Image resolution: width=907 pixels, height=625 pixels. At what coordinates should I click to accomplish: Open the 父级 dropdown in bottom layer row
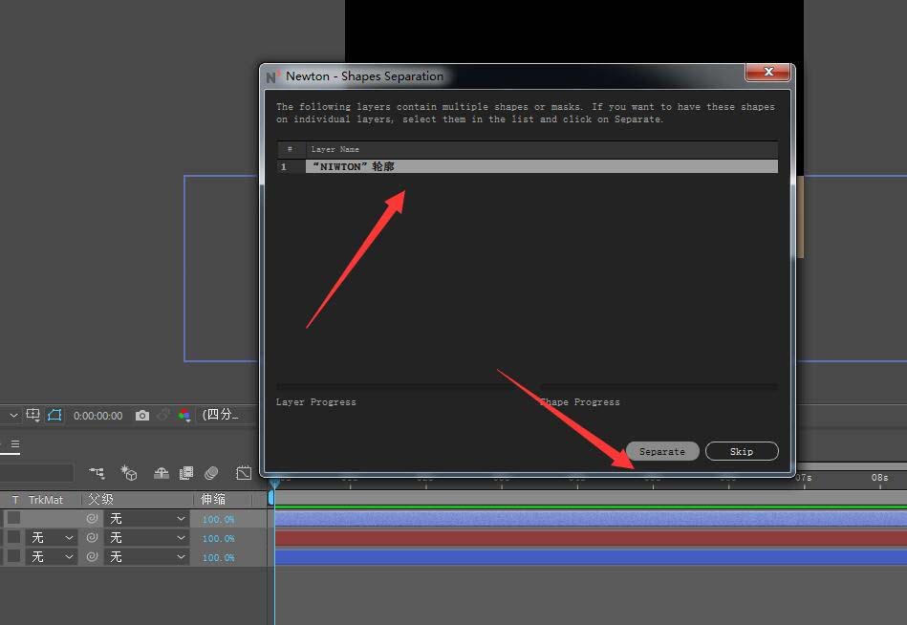(x=146, y=557)
